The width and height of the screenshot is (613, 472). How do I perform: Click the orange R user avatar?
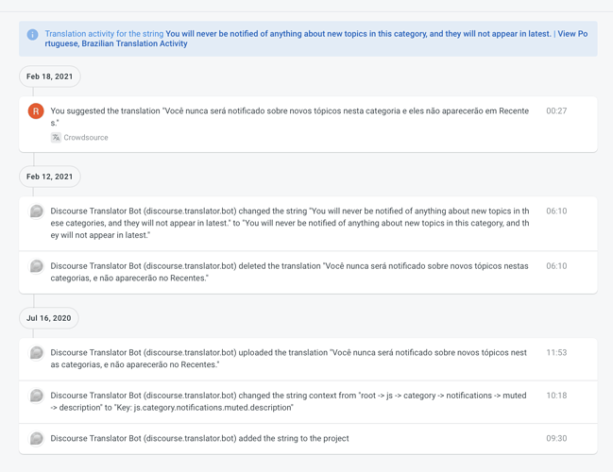click(x=36, y=111)
